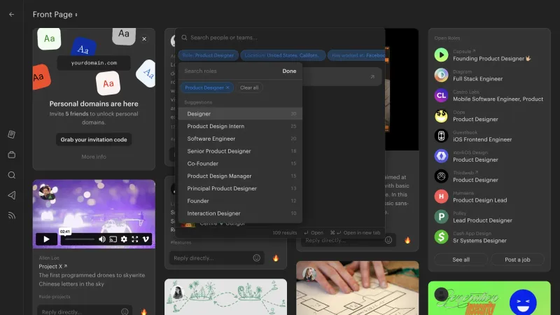Click Grab your invitation code
Screen dimensions: 560x315
click(x=94, y=139)
